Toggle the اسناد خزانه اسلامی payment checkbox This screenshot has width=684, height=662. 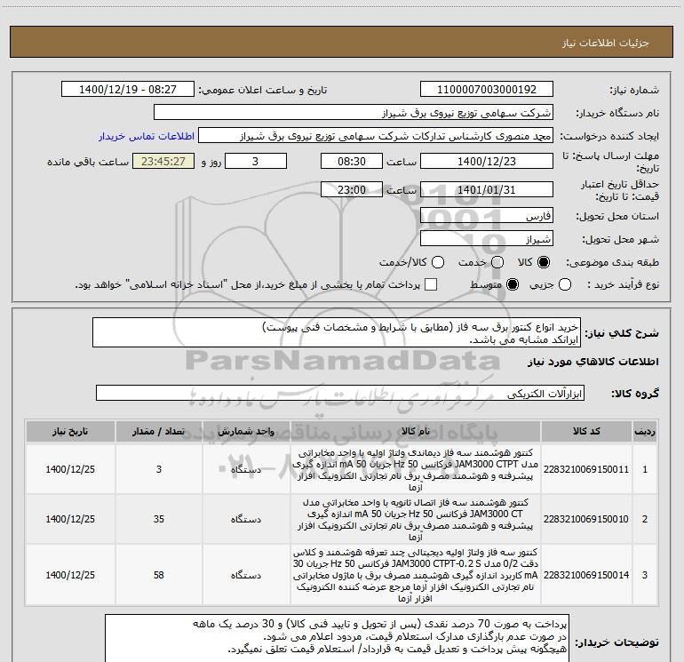point(431,284)
